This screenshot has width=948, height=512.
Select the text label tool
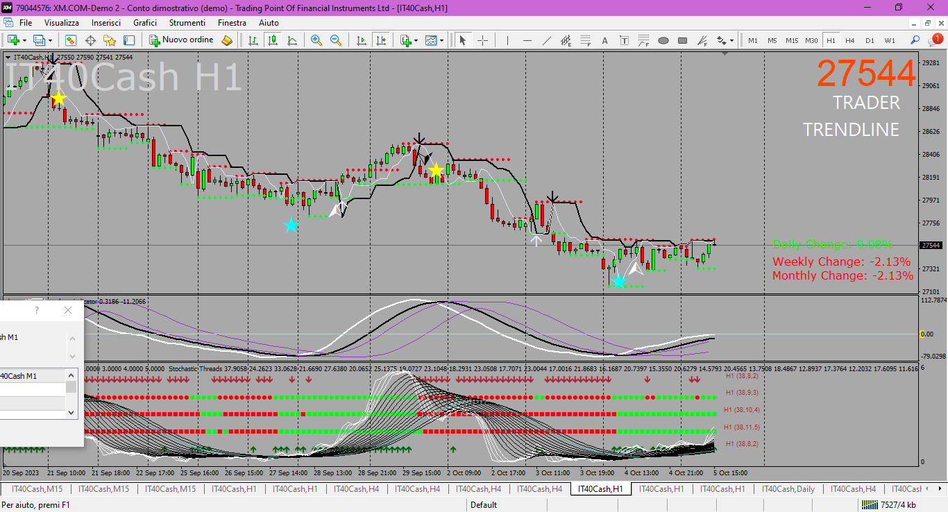pyautogui.click(x=624, y=40)
